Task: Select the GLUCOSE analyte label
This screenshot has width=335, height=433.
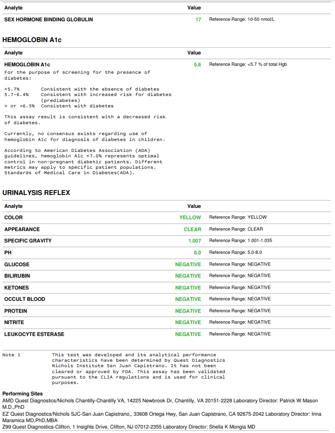Action: (16, 265)
